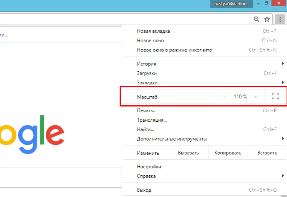Close the Chrome window

click(279, 3)
